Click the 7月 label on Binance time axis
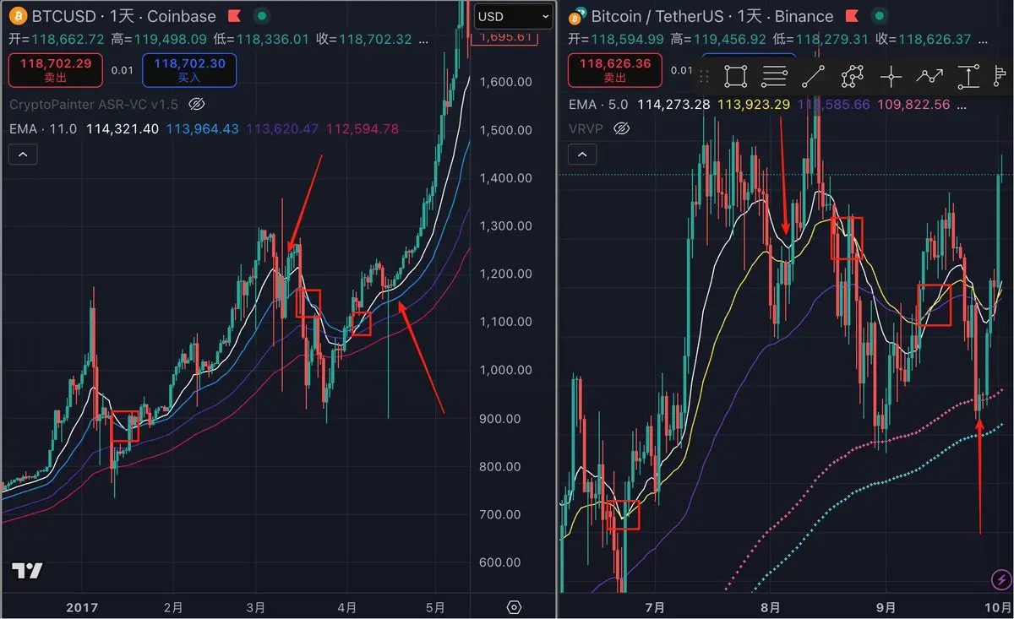The height and width of the screenshot is (619, 1014). [x=654, y=607]
